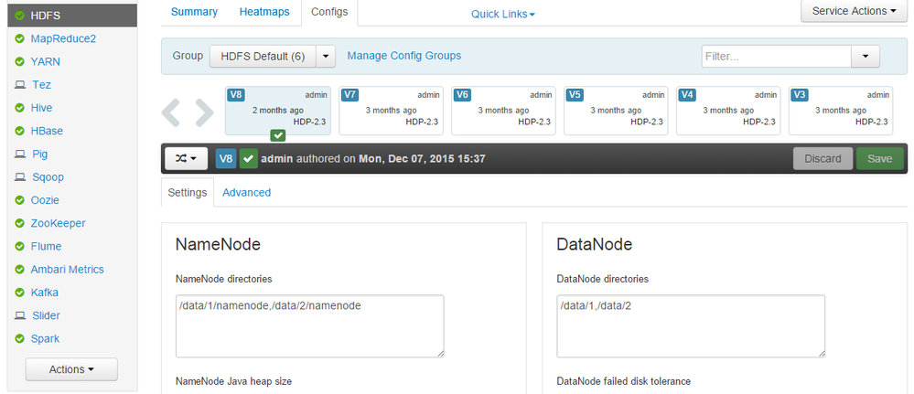Open the Pig service link
This screenshot has height=394, width=914.
[40, 154]
